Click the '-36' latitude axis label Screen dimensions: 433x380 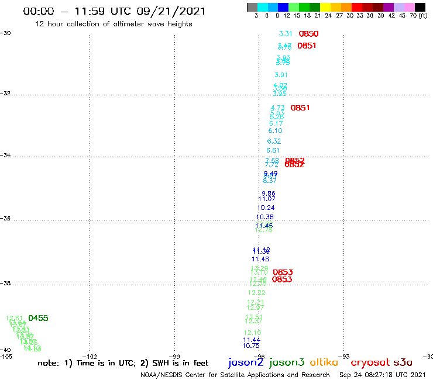[x=5, y=218]
